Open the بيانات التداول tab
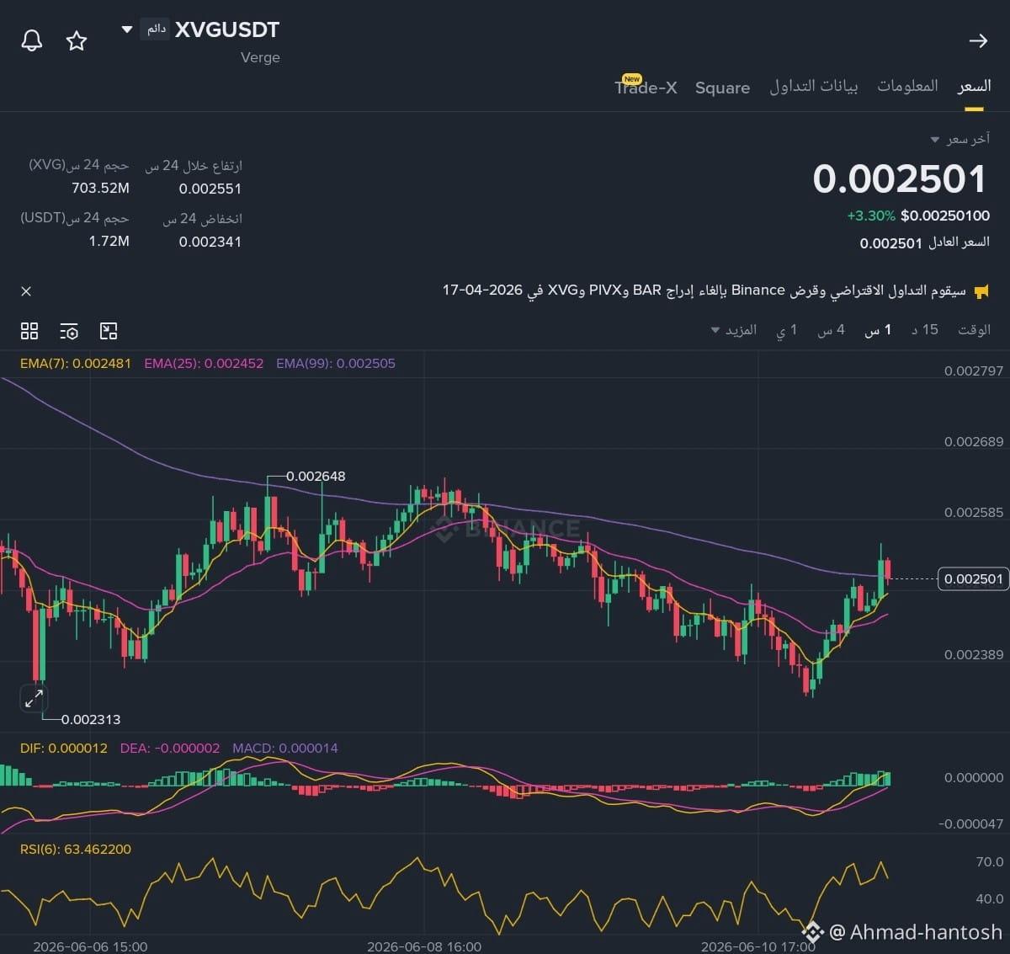This screenshot has width=1010, height=954. (814, 86)
